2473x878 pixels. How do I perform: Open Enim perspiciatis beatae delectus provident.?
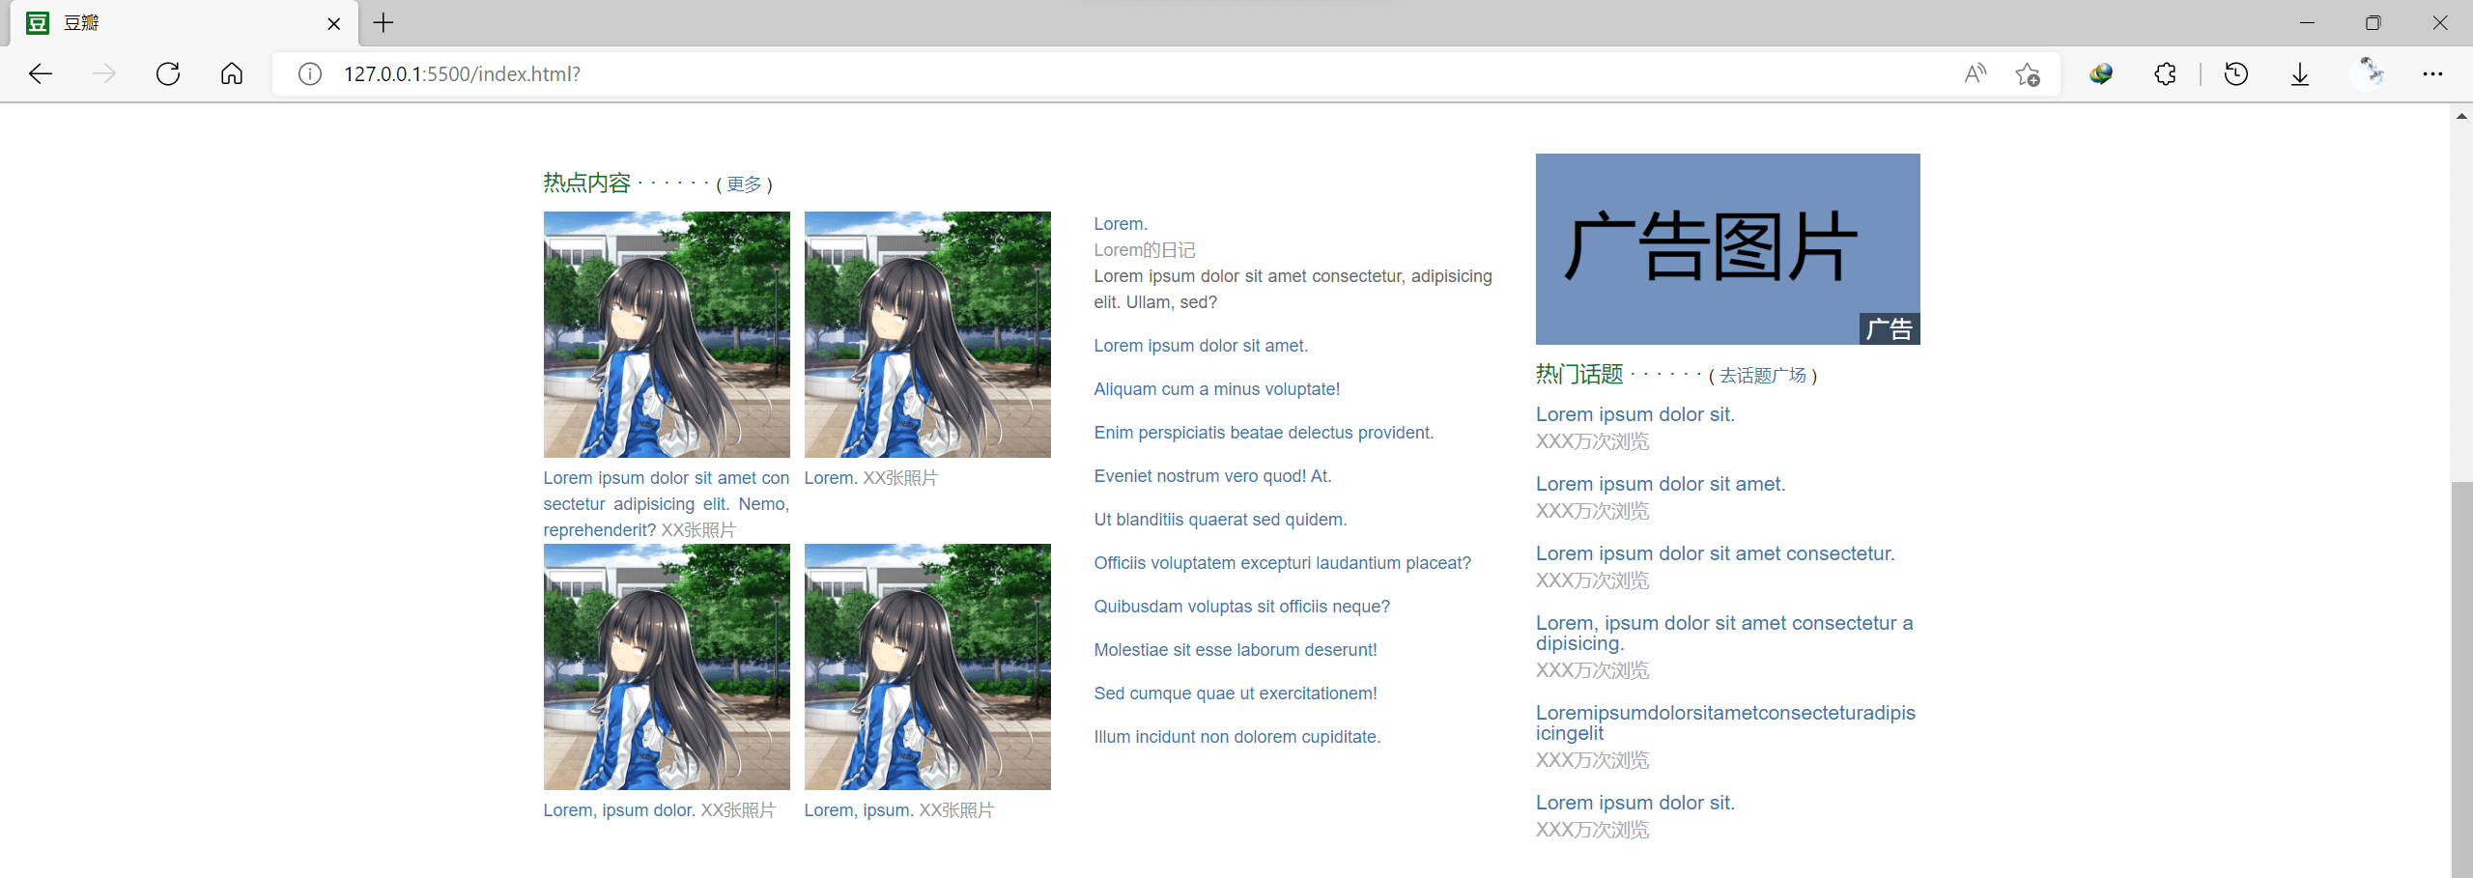(x=1264, y=432)
